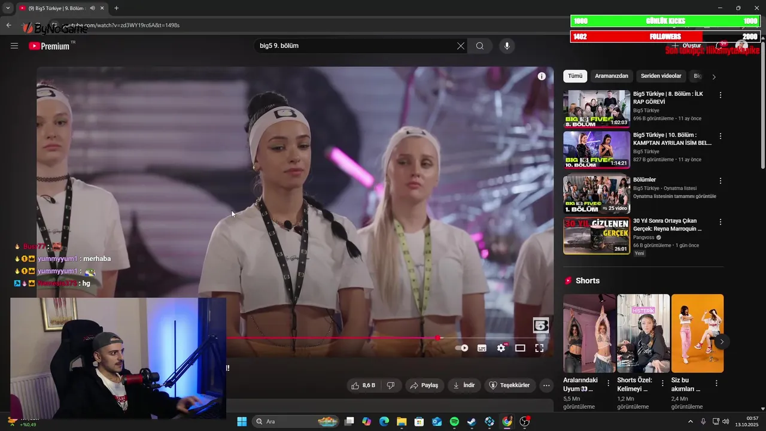Viewport: 766px width, 431px height.
Task: Open options for 'Aralarındaki Uyum' short
Action: coord(609,383)
